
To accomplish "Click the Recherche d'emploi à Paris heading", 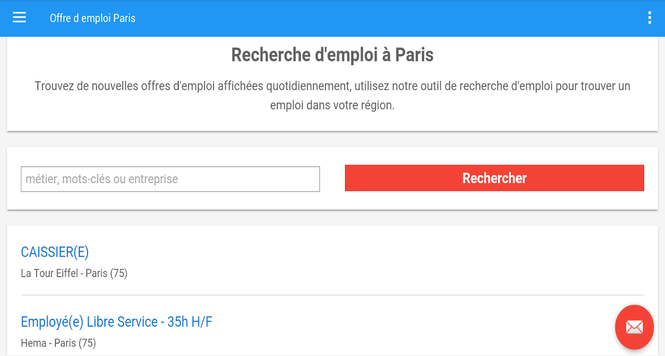I will click(x=332, y=55).
